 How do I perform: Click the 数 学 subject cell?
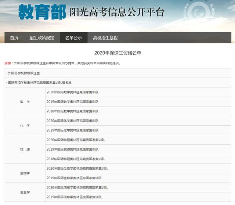click(x=25, y=102)
